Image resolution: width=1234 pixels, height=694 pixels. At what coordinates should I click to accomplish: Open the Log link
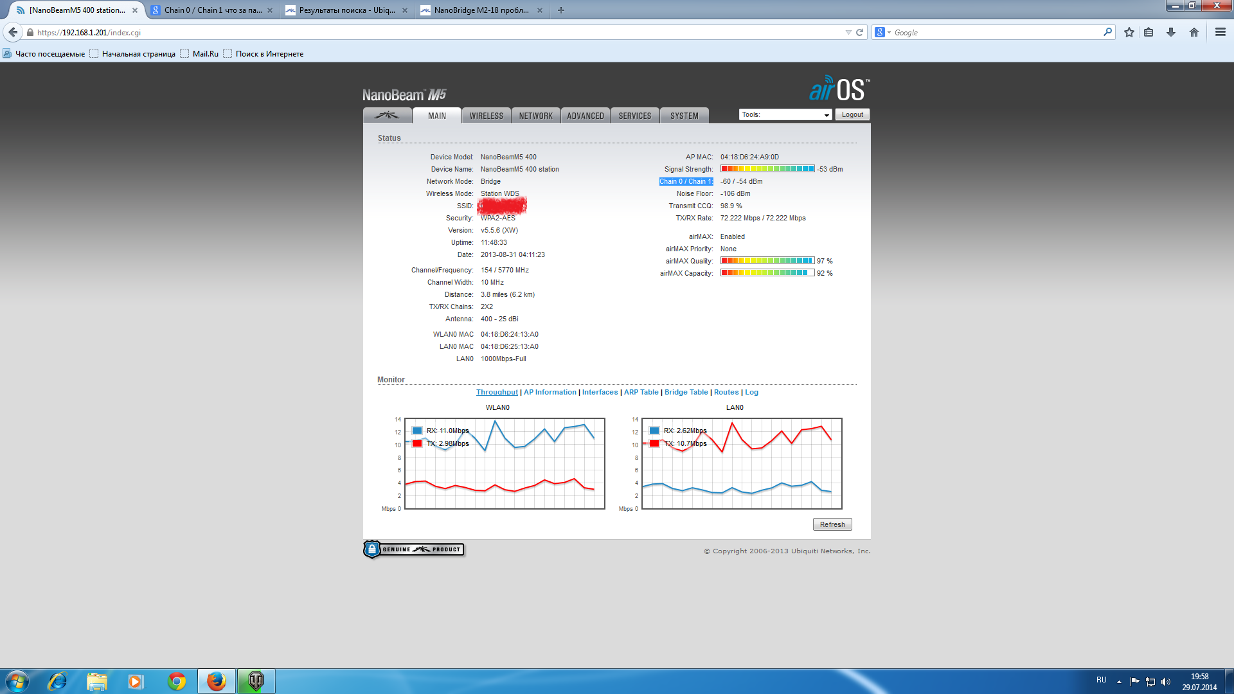click(751, 392)
